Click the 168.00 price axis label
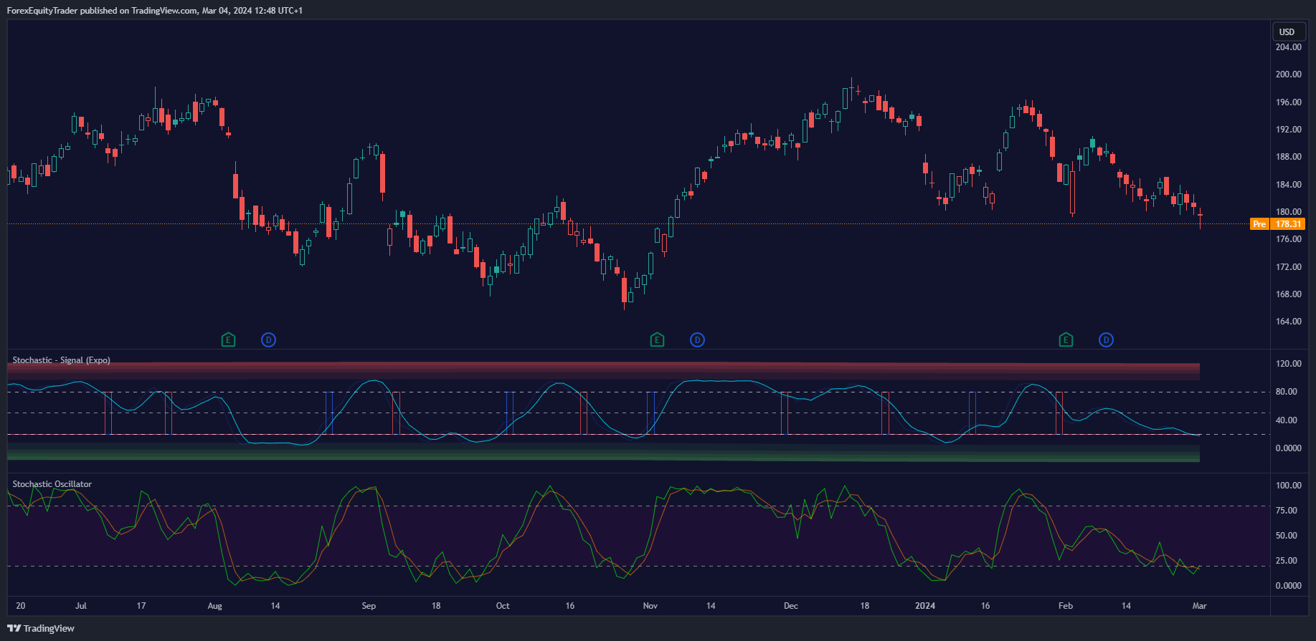 tap(1288, 294)
